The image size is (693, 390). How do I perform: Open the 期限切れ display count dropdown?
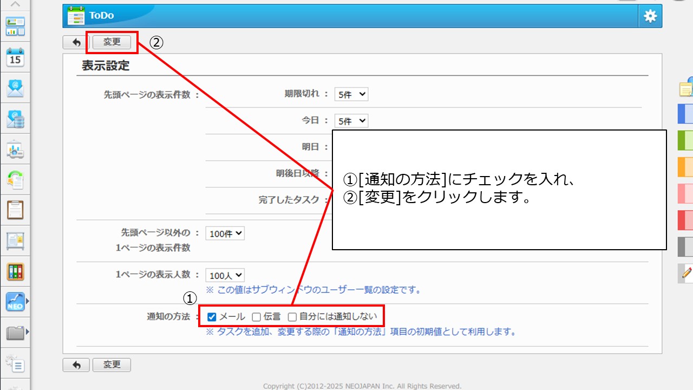coord(351,94)
